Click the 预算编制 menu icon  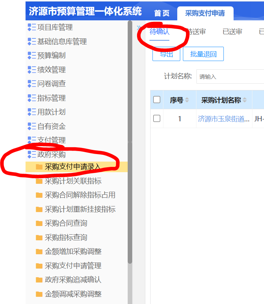click(x=32, y=55)
